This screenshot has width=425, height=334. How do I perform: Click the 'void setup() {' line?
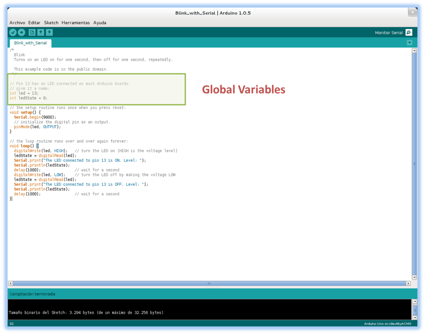tap(25, 112)
